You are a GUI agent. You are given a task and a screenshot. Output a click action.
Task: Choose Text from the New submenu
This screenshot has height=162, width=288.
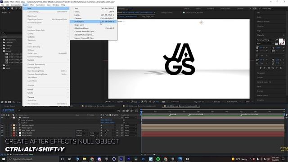pyautogui.click(x=93, y=8)
